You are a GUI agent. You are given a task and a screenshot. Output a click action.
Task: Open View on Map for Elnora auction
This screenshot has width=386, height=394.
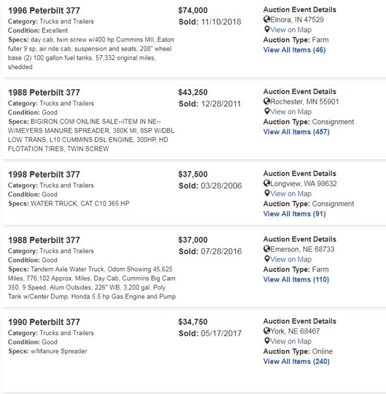click(x=291, y=30)
